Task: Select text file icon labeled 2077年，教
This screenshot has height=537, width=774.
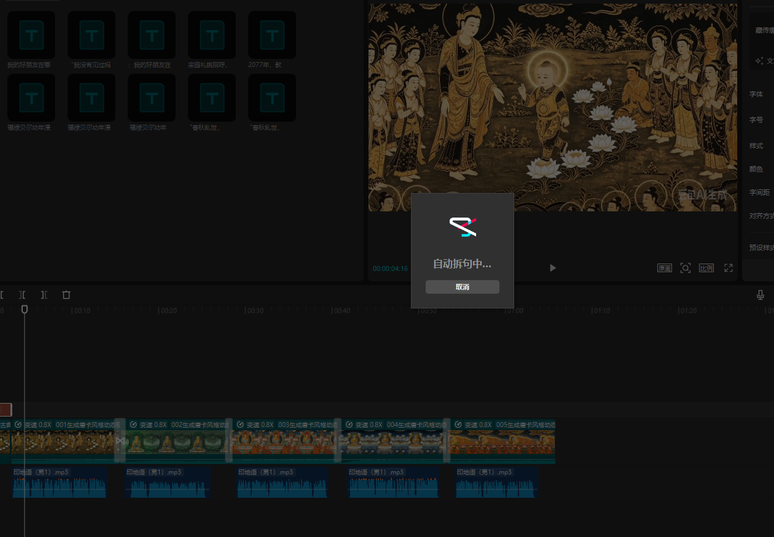Action: [x=272, y=35]
